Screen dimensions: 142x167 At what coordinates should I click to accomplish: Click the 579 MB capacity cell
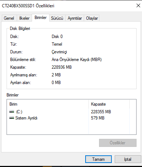[98, 118]
